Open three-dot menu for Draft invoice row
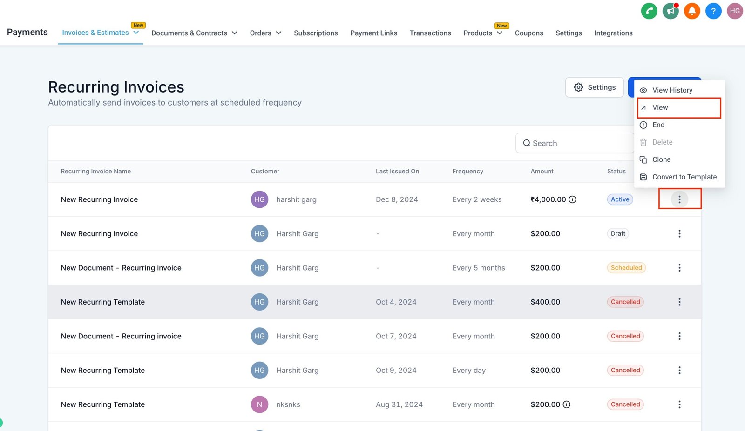 [x=679, y=233]
